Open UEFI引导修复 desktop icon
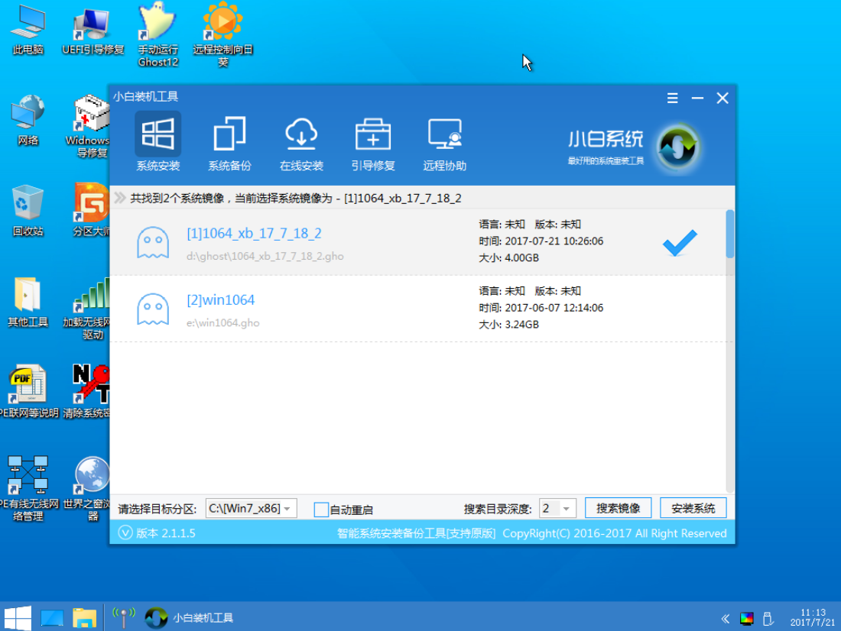841x631 pixels. click(x=93, y=31)
